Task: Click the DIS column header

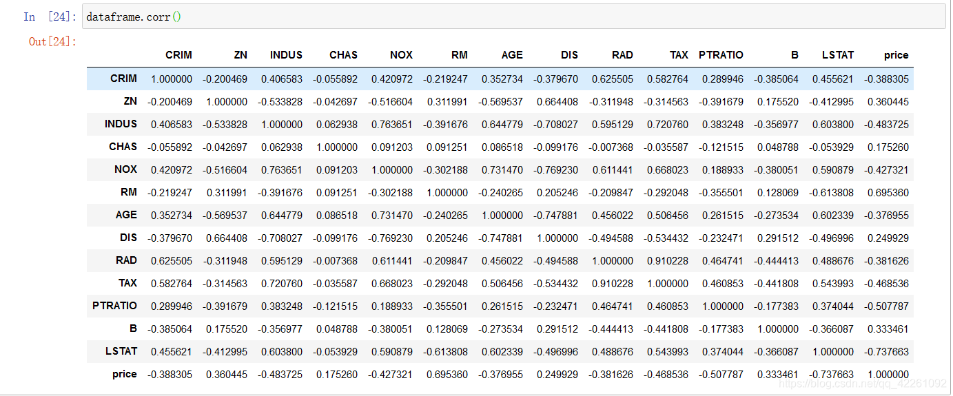Action: click(x=569, y=55)
